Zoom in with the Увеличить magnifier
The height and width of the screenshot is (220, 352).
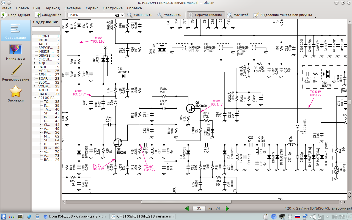[x=169, y=15]
